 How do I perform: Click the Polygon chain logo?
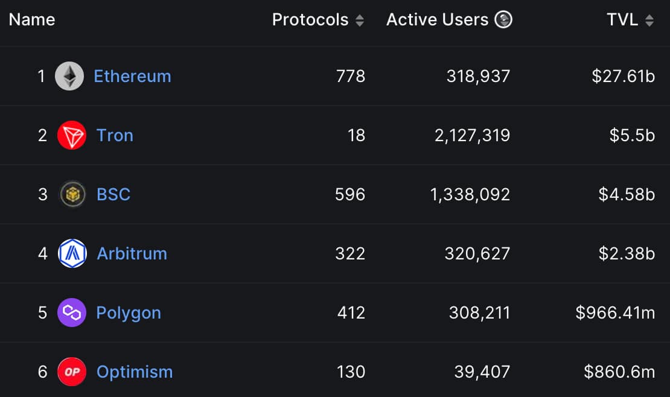tap(71, 313)
